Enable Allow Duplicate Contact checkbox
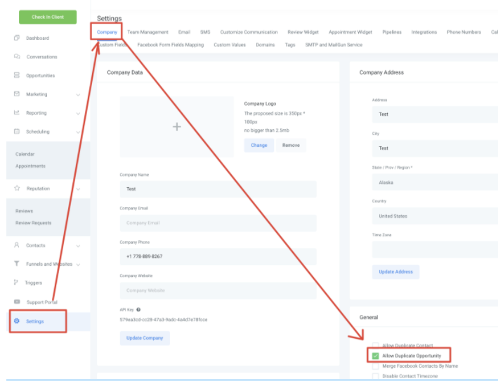The height and width of the screenshot is (381, 498). [376, 346]
